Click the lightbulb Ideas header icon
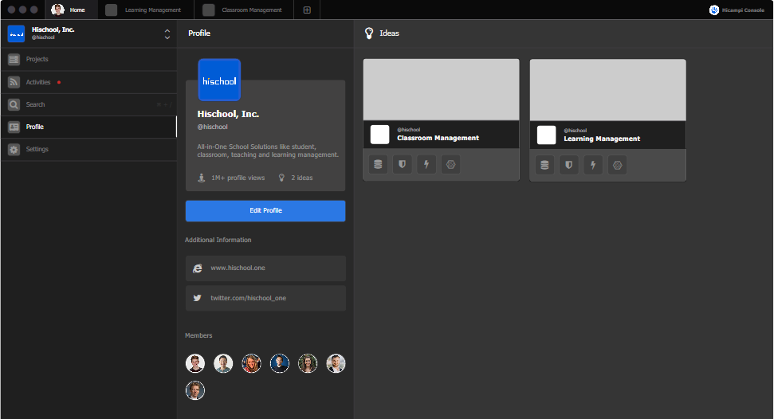Image resolution: width=774 pixels, height=419 pixels. coord(369,33)
